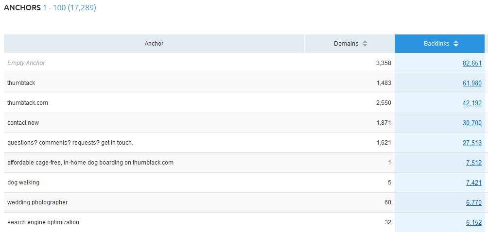This screenshot has height=232, width=488.
Task: View the 42,192 backlinks for thumbtack.com
Action: coord(471,103)
